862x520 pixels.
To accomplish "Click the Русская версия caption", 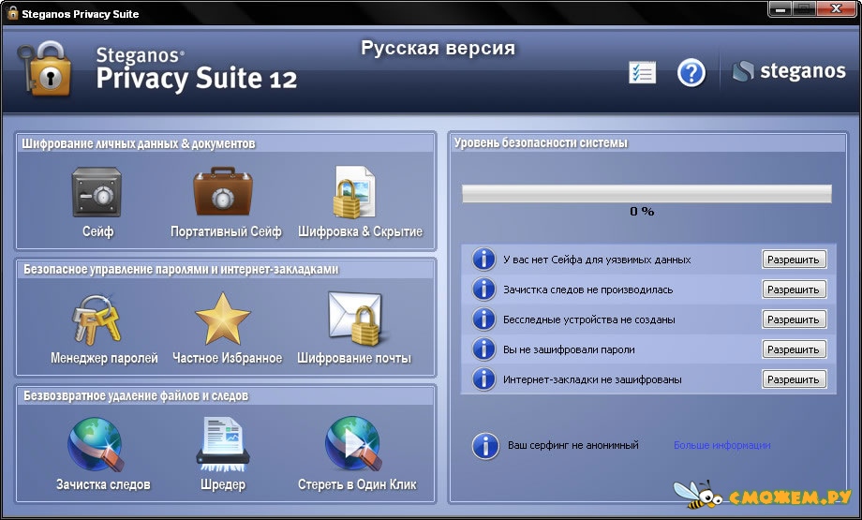I will point(438,49).
